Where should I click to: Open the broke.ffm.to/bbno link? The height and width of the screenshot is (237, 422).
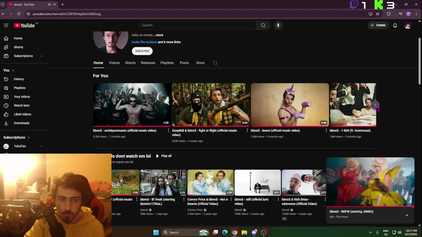pos(144,42)
